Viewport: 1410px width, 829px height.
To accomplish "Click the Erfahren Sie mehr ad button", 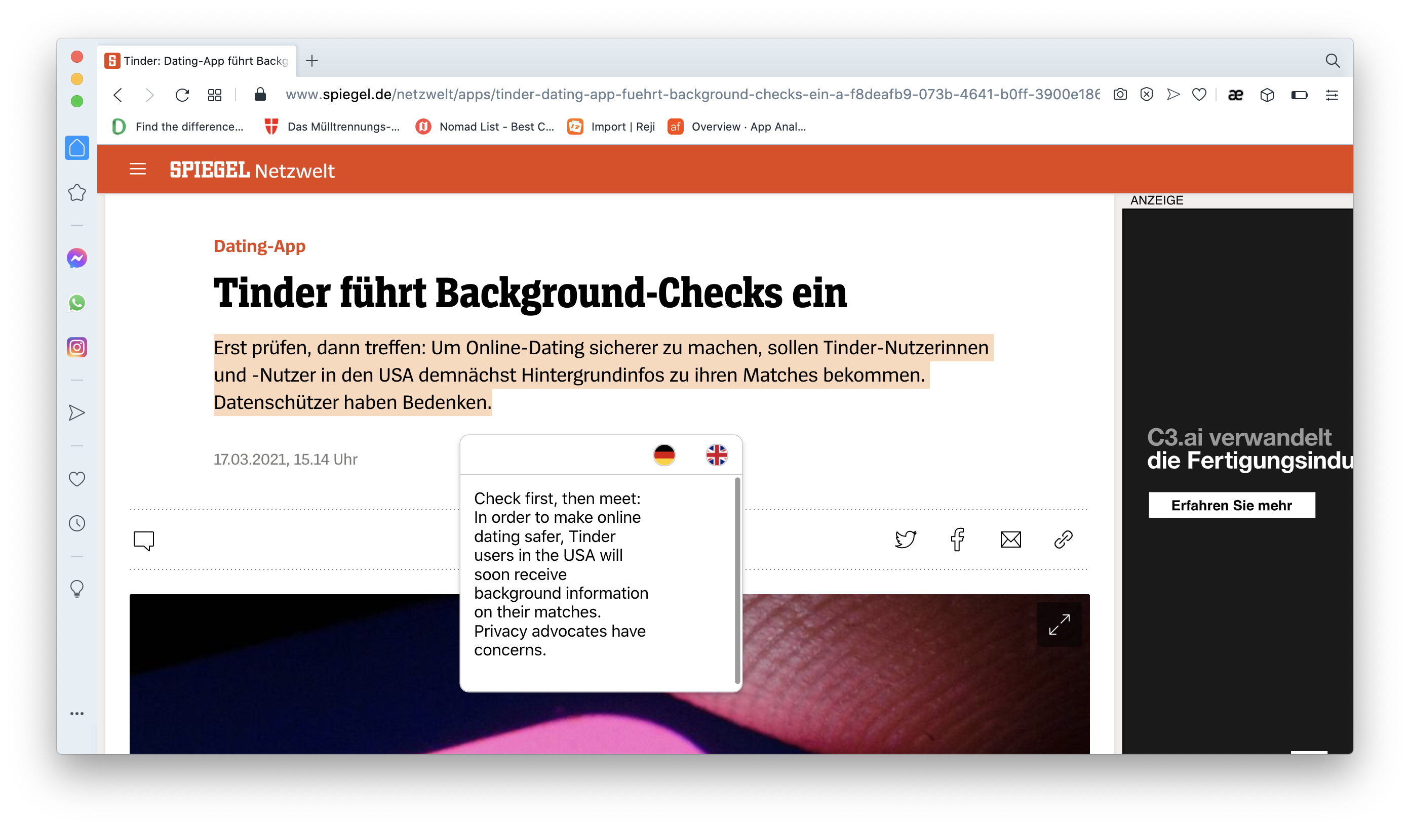I will point(1232,505).
